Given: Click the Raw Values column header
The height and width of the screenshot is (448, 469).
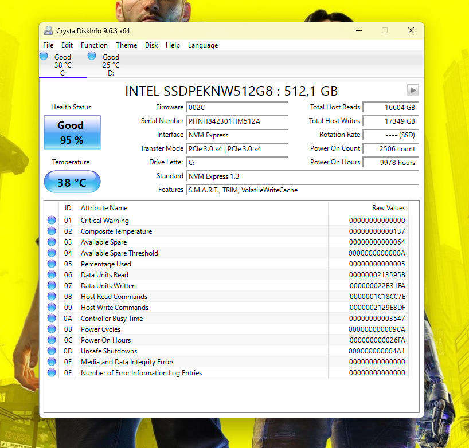Looking at the screenshot, I should tap(388, 208).
